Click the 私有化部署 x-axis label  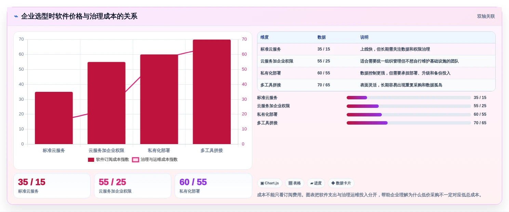pyautogui.click(x=159, y=151)
